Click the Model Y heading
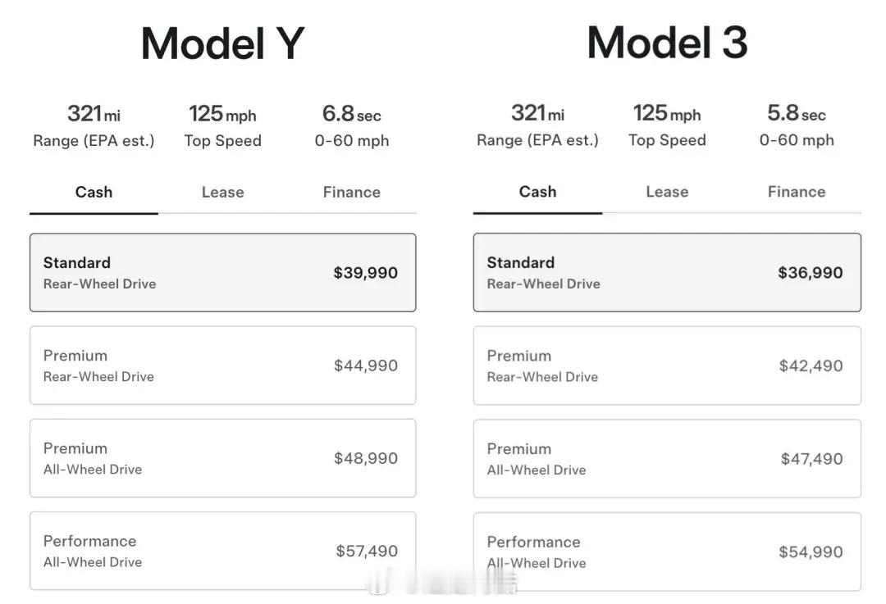This screenshot has height=604, width=886. 222,43
